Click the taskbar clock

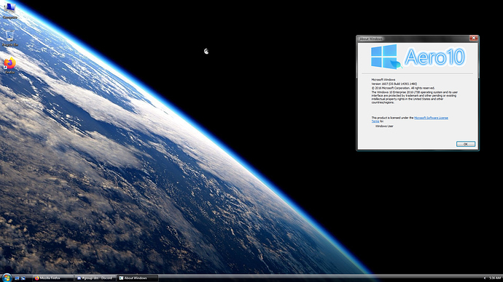click(x=495, y=278)
